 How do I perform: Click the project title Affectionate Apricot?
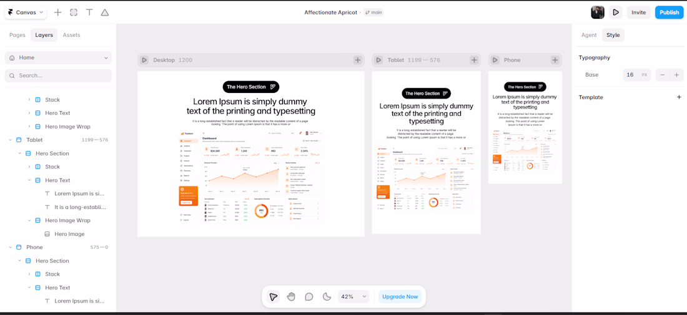tap(331, 12)
